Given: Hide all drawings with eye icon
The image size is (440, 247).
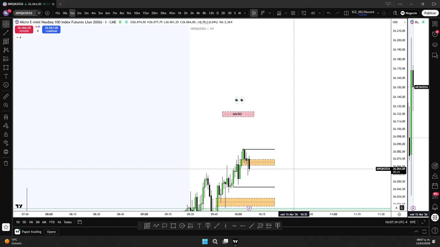Looking at the screenshot, I should click(x=6, y=143).
